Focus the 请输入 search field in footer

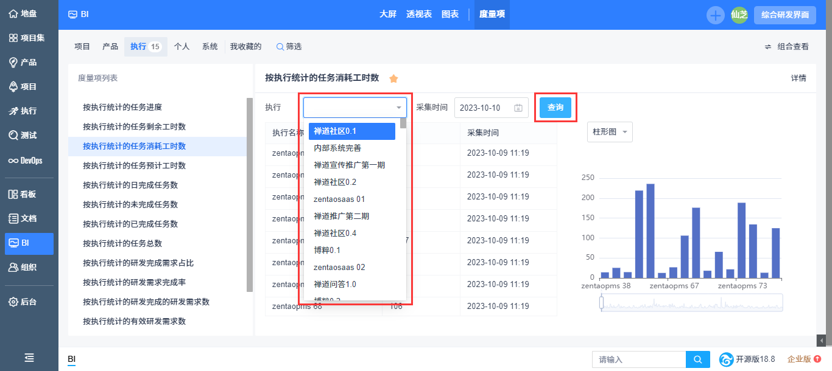[639, 359]
